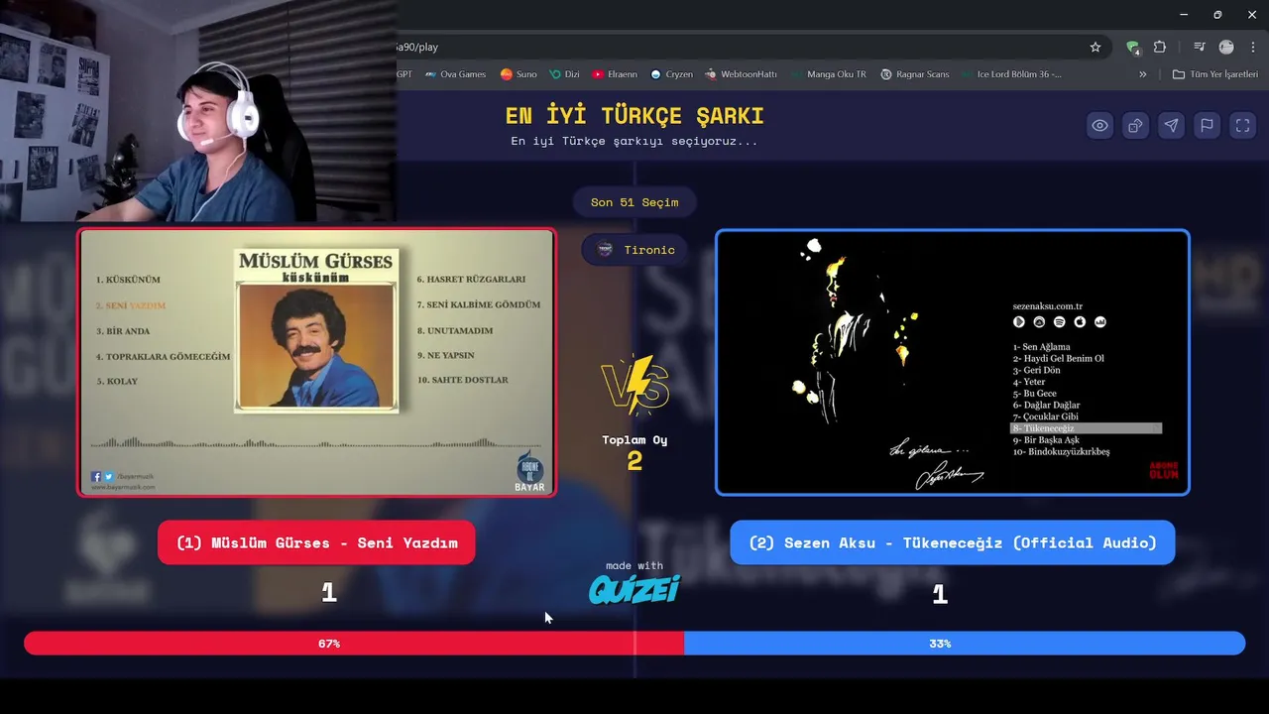Image resolution: width=1269 pixels, height=714 pixels.
Task: Open the Ova Games bookmark
Action: click(x=455, y=74)
